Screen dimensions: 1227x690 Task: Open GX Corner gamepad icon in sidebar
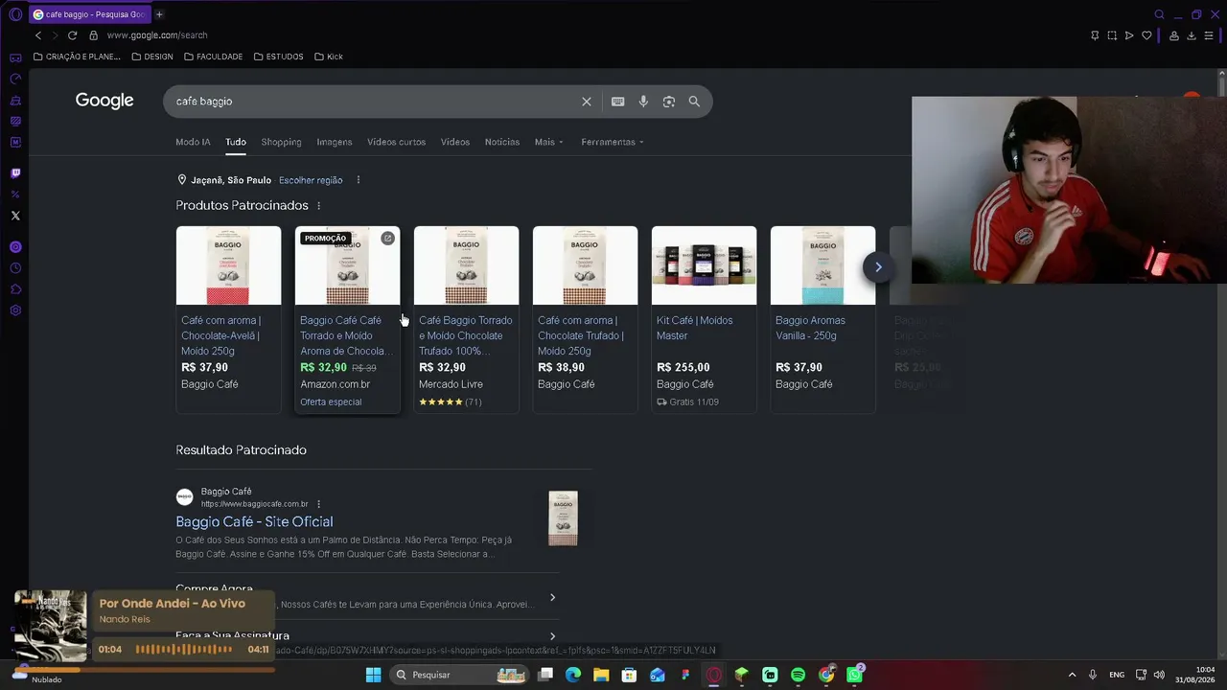click(x=15, y=57)
